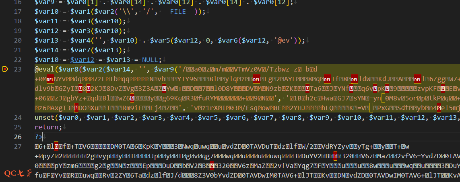
Task: Select line number 24 in the gutter
Action: [17, 117]
